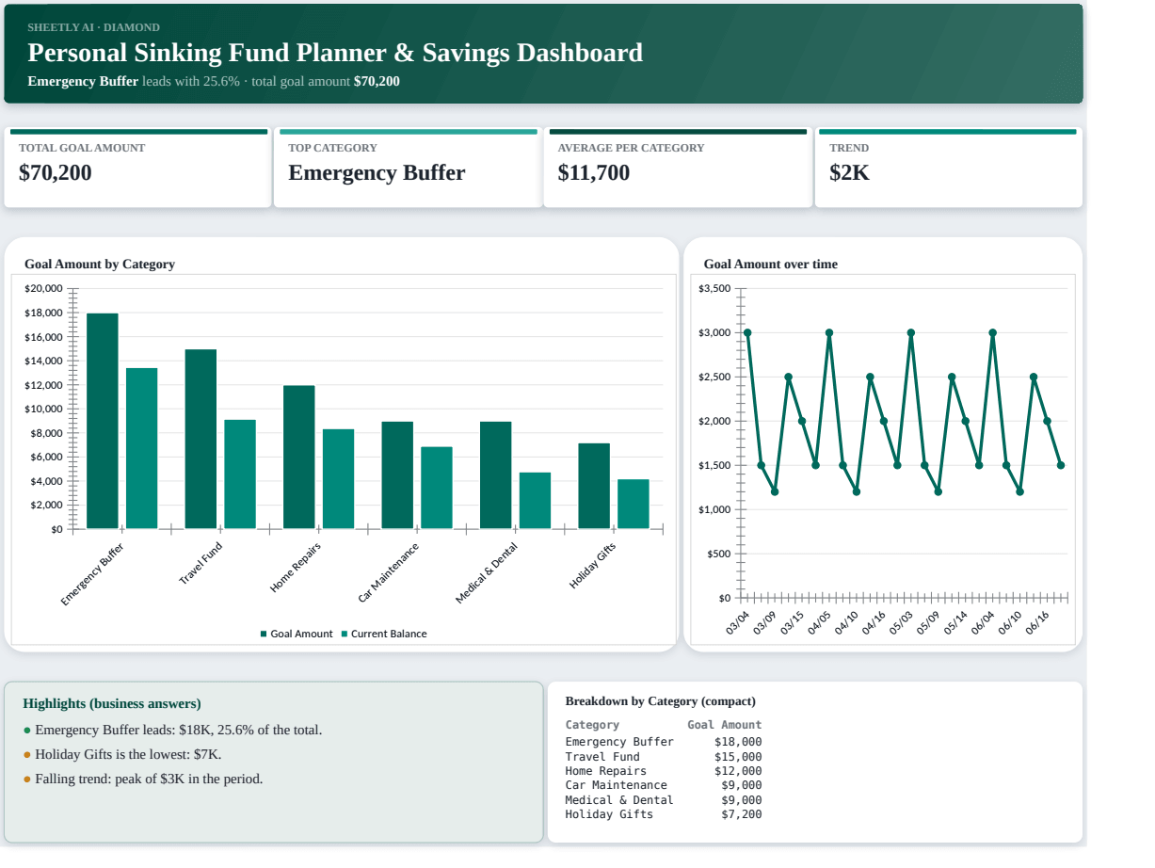This screenshot has height=868, width=1155.
Task: Click the Travel Fund axis label
Action: tap(201, 563)
